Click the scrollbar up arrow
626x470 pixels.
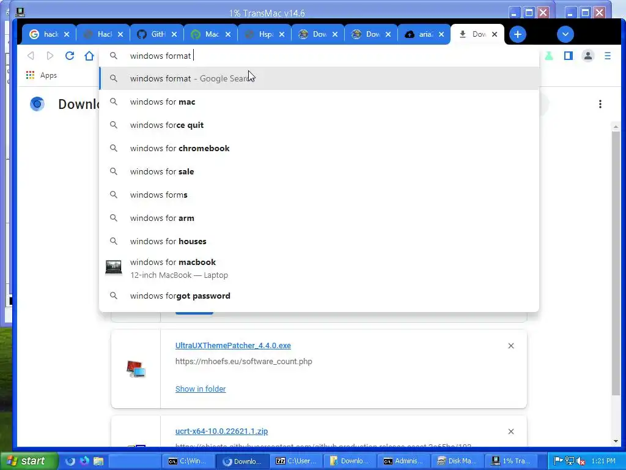point(616,127)
